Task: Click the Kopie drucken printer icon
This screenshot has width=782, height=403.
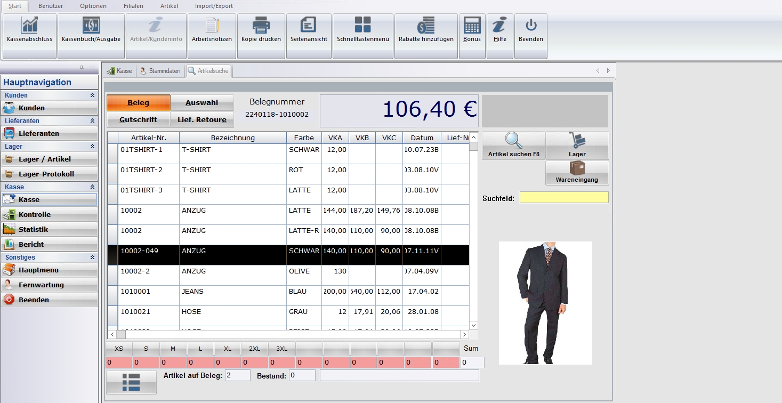Action: point(261,26)
